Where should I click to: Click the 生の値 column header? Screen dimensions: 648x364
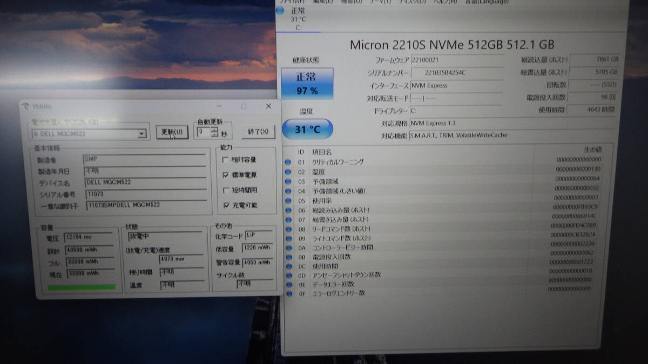[592, 149]
